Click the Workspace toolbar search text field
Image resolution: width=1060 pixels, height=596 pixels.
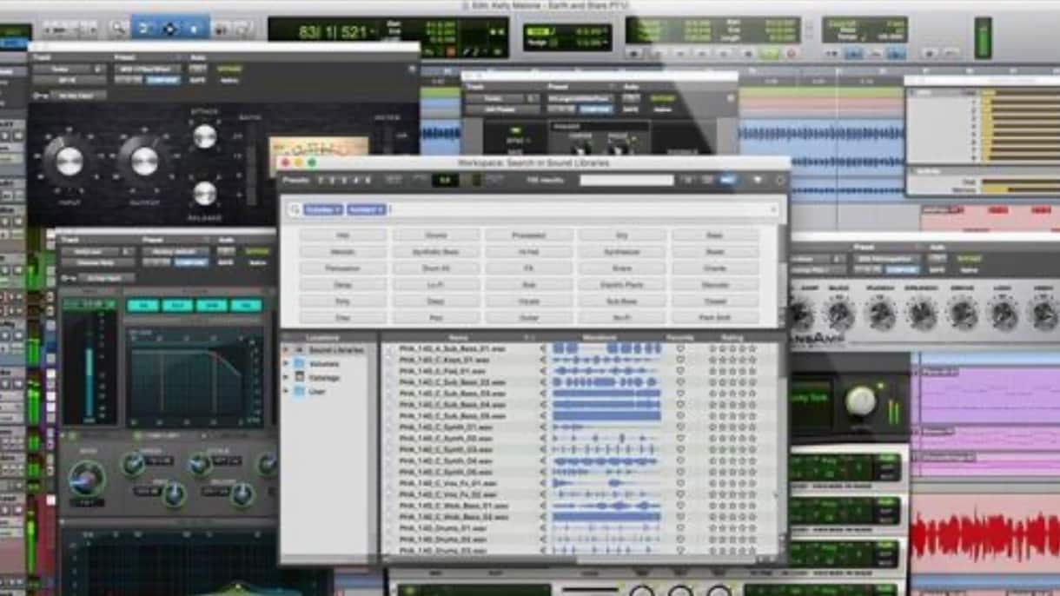click(x=626, y=181)
